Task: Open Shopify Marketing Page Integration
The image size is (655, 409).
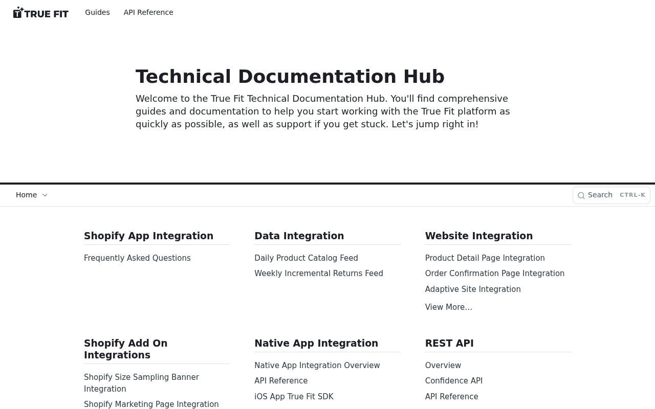Action: point(151,404)
